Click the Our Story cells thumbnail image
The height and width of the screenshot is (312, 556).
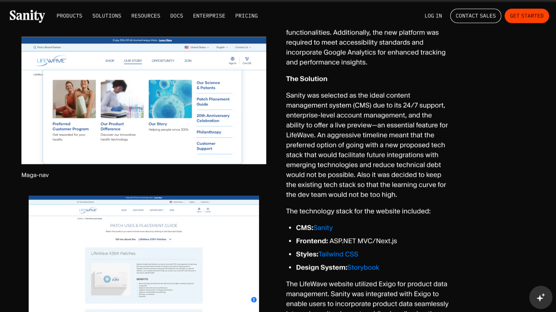tap(170, 99)
